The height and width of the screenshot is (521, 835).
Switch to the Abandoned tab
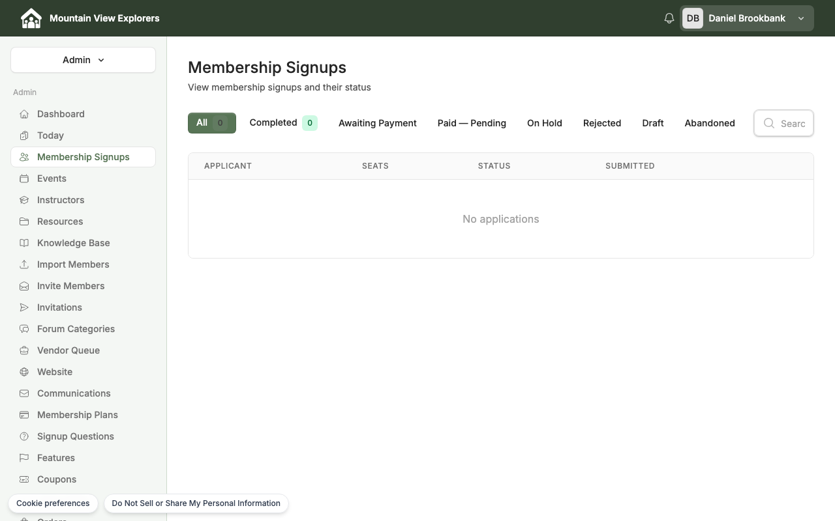(x=710, y=123)
